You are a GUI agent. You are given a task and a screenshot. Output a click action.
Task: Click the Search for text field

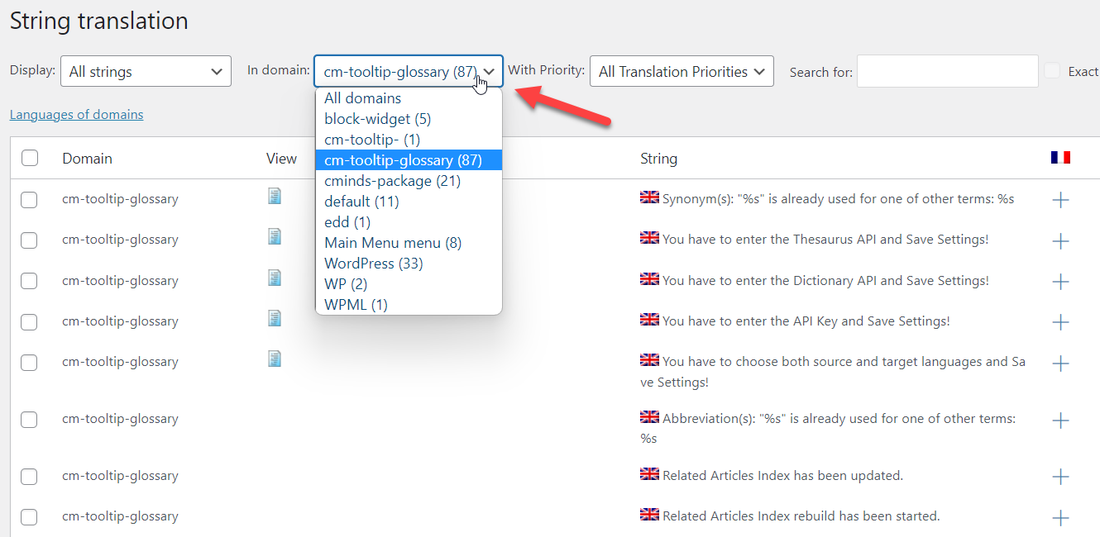[x=948, y=71]
